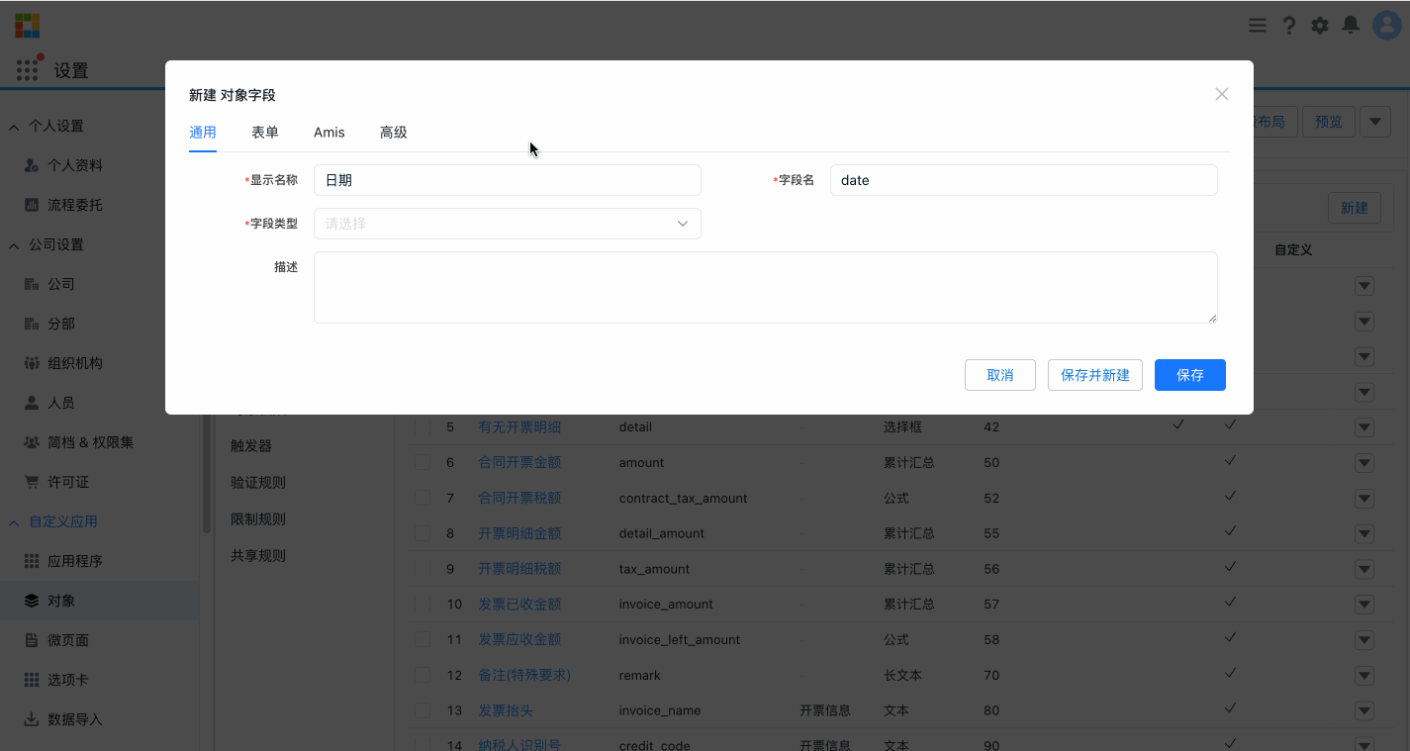Check the checkbox for row 12 备注(特殊要求)
Screen dimensions: 1410x751
pos(423,675)
